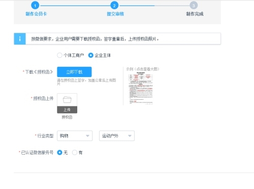Click the 下载《授权函》field label
254x189 pixels.
pos(39,72)
